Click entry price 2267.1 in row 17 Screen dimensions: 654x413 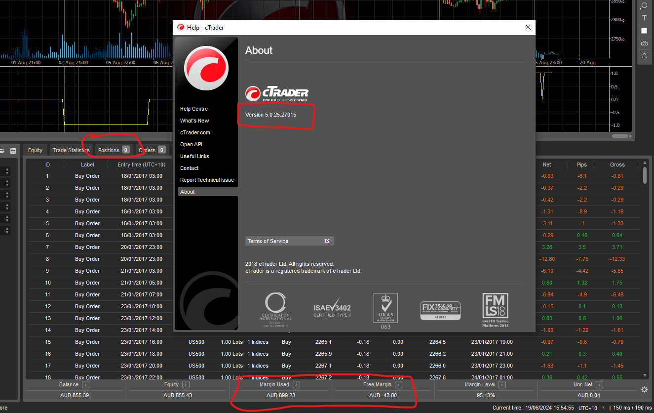[323, 366]
